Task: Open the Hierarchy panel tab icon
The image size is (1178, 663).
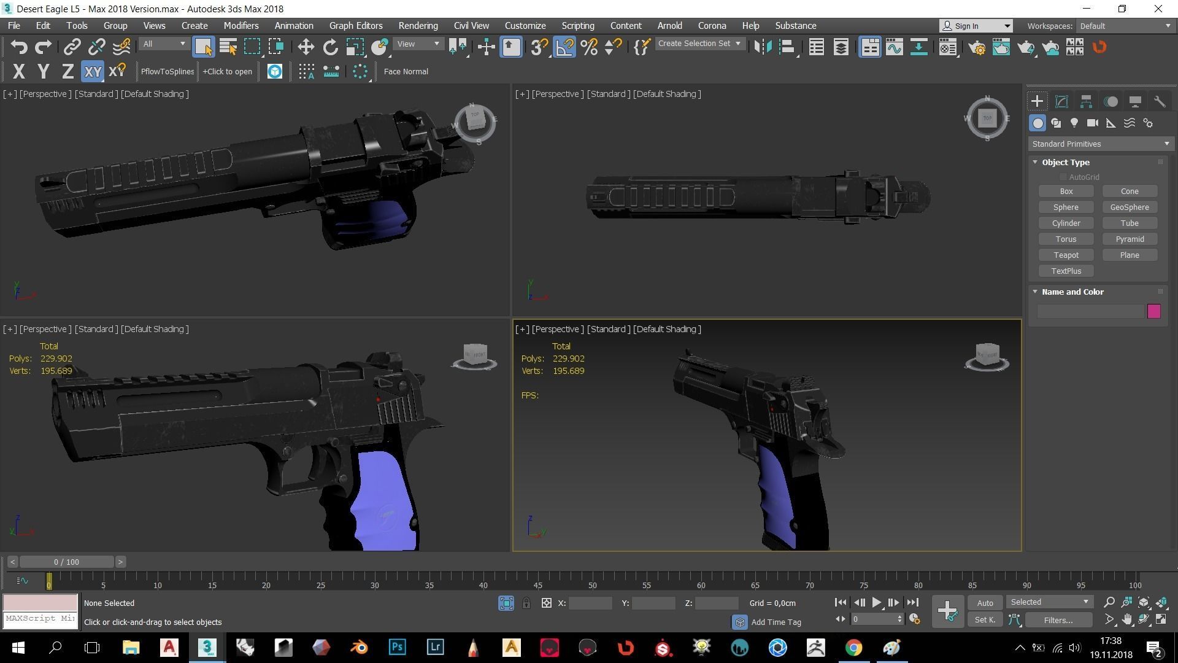Action: [1086, 102]
